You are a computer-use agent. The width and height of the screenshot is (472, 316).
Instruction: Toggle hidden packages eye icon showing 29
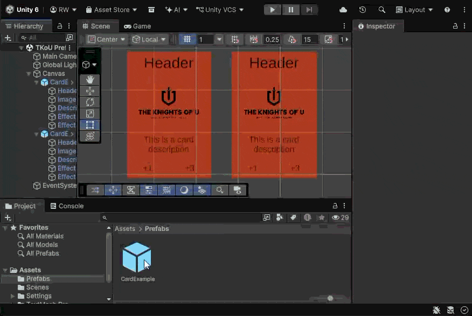[340, 217]
